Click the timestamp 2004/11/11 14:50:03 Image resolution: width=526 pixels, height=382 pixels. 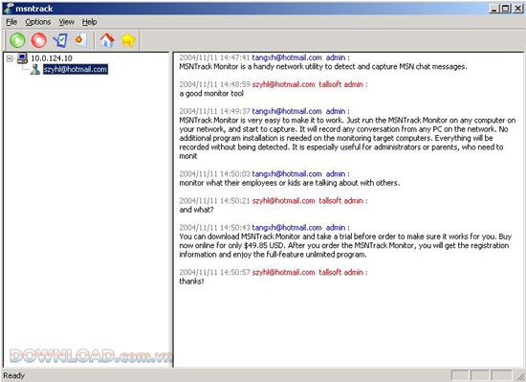point(214,174)
